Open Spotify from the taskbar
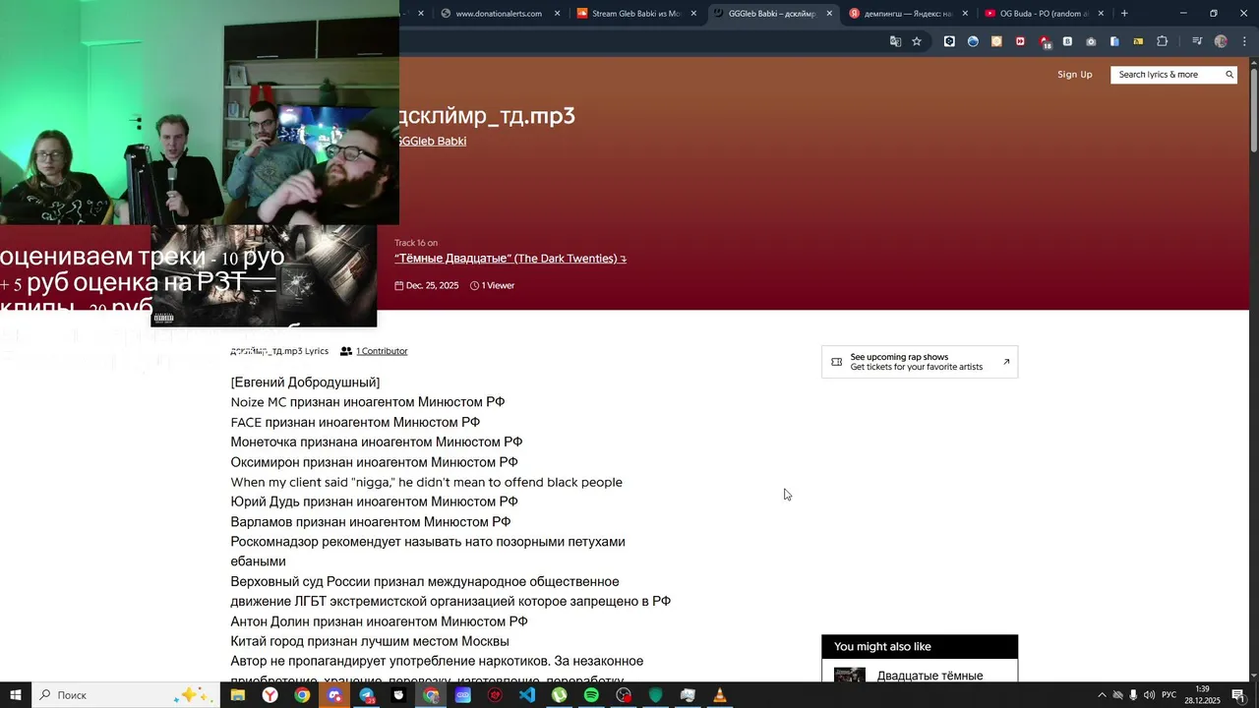1259x708 pixels. click(591, 695)
